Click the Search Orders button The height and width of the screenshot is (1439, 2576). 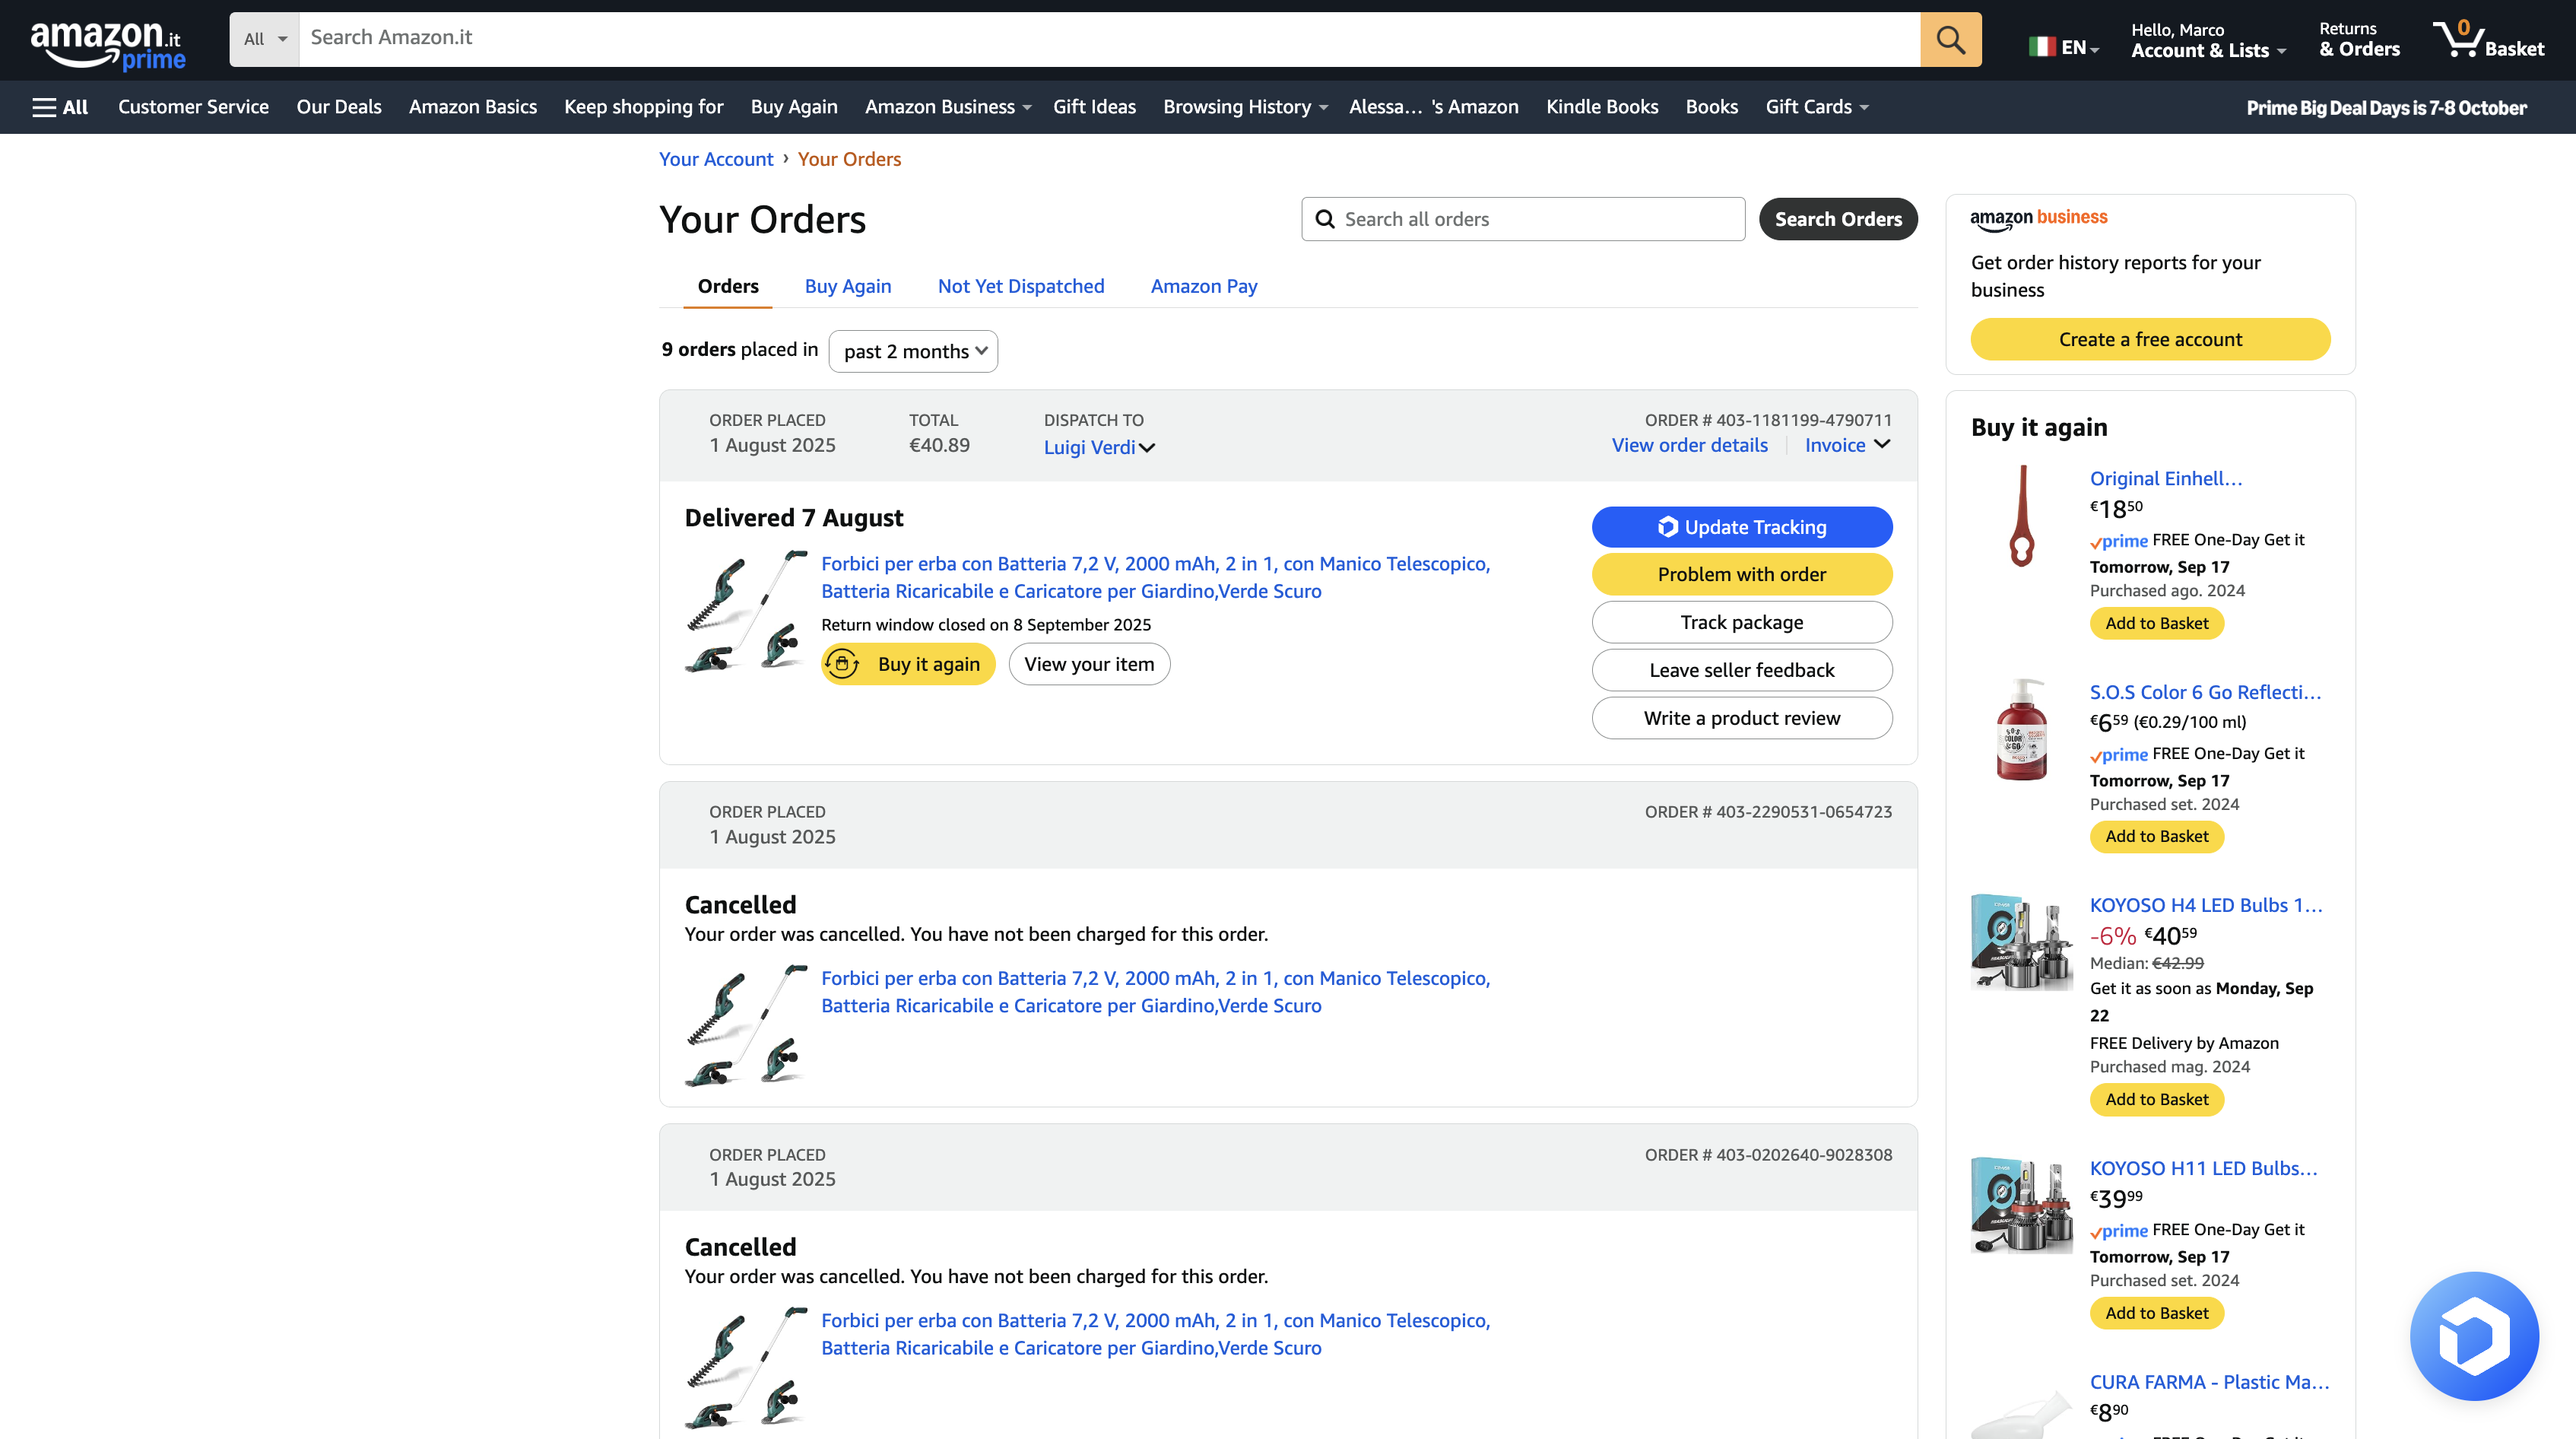(1838, 219)
